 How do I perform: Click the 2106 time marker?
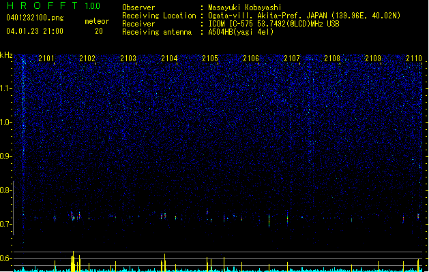pyautogui.click(x=251, y=58)
